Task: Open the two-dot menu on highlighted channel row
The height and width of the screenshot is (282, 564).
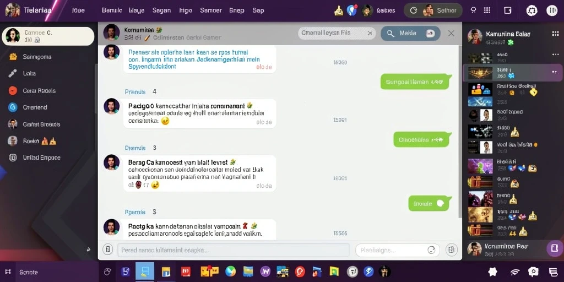Action: (x=554, y=72)
